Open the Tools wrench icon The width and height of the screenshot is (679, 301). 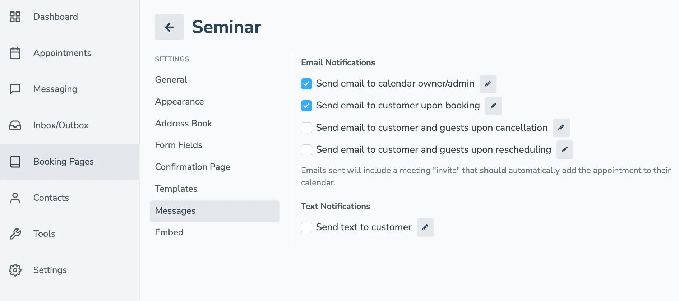15,233
